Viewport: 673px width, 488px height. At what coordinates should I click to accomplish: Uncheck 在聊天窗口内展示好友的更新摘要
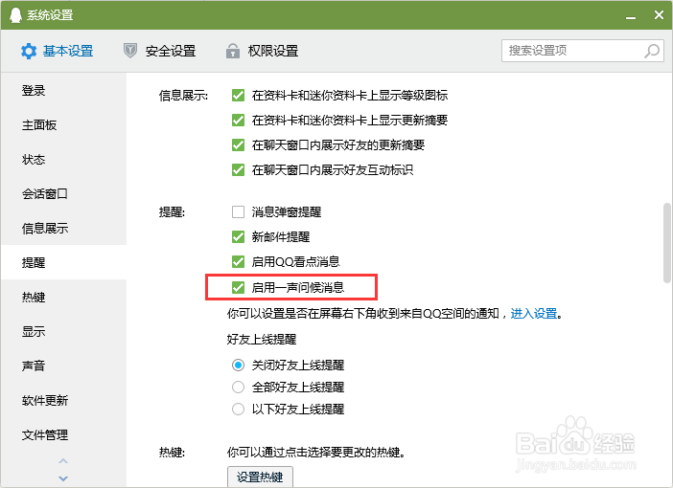(238, 144)
